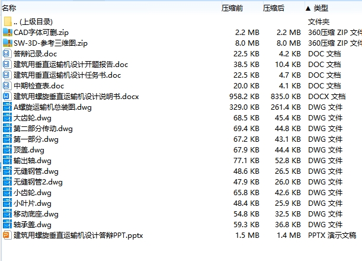Select the file name SW-3D-参考三维图.zip
The height and width of the screenshot is (261, 362).
(x=50, y=43)
